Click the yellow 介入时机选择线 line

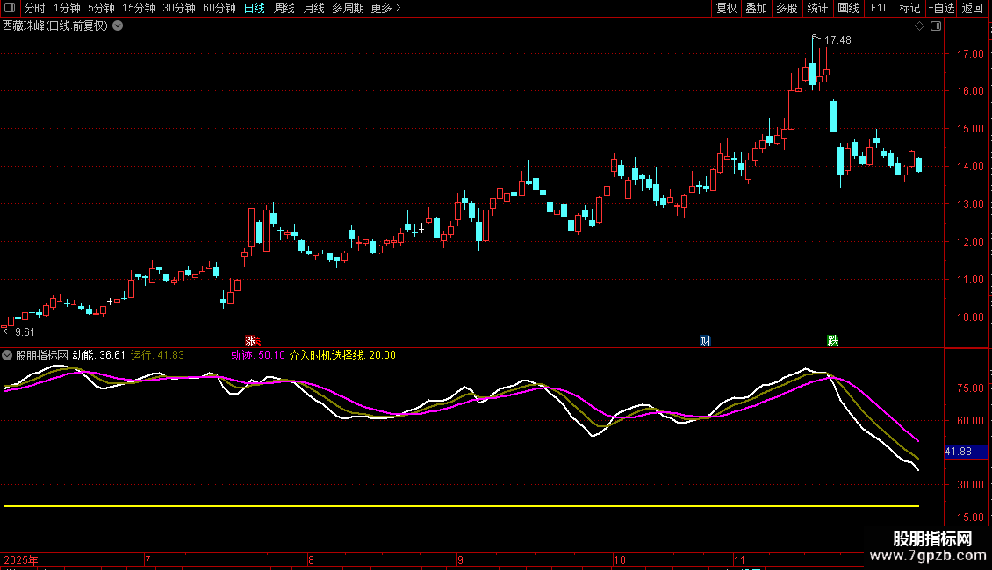(439, 506)
